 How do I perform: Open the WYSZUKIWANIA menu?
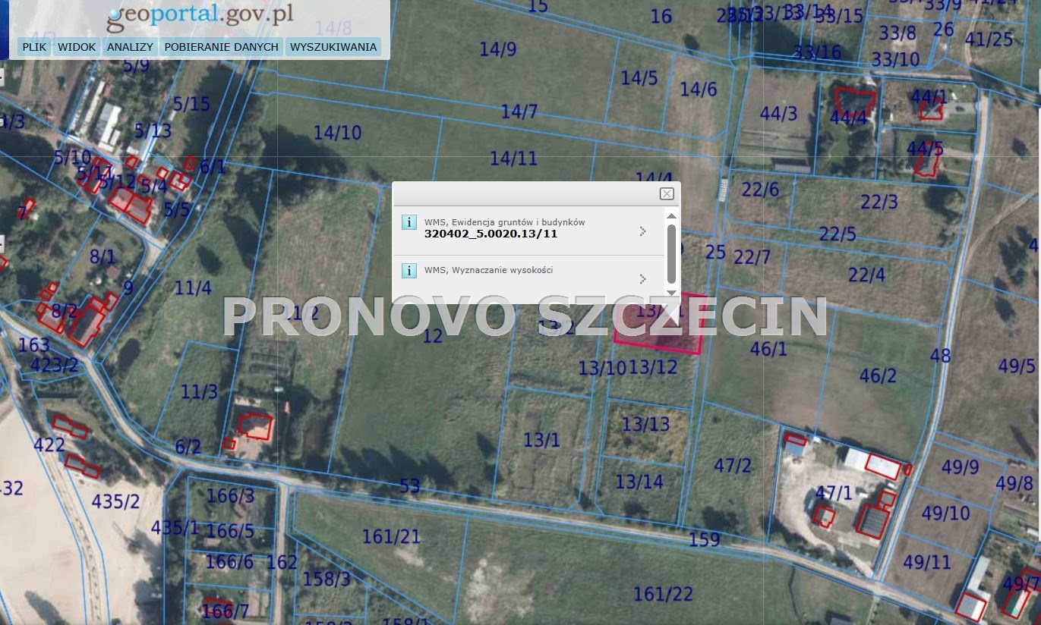[333, 47]
